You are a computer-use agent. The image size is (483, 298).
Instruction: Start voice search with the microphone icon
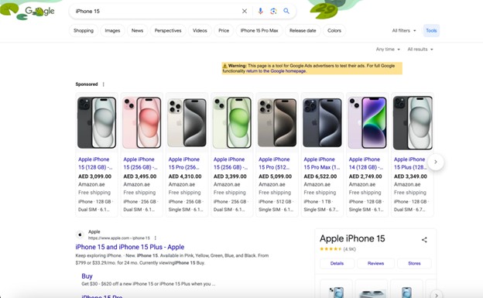pyautogui.click(x=260, y=11)
